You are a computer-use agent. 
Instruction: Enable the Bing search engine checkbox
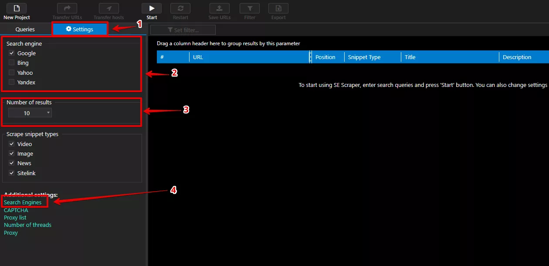click(12, 63)
